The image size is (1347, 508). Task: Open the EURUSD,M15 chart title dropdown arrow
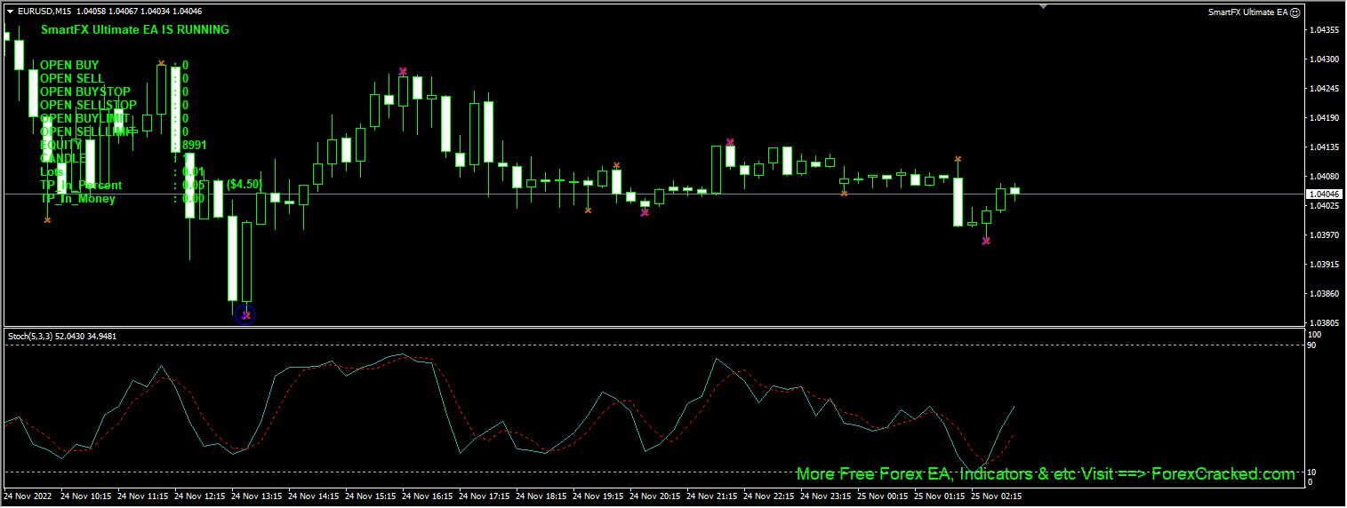click(10, 12)
